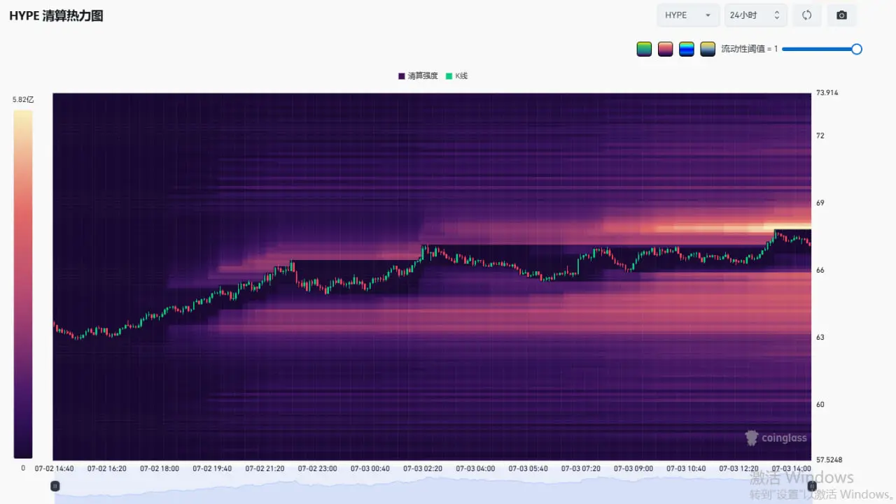Click the 63 price axis label

820,337
